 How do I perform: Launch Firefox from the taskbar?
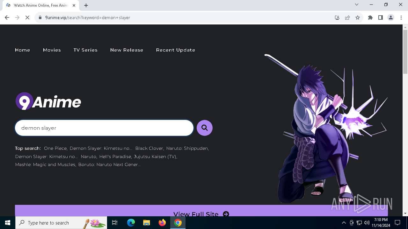(162, 223)
